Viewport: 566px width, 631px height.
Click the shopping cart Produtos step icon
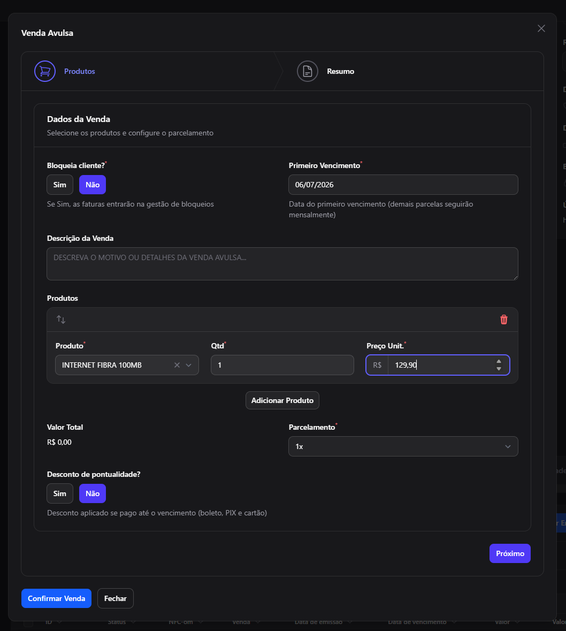coord(44,71)
